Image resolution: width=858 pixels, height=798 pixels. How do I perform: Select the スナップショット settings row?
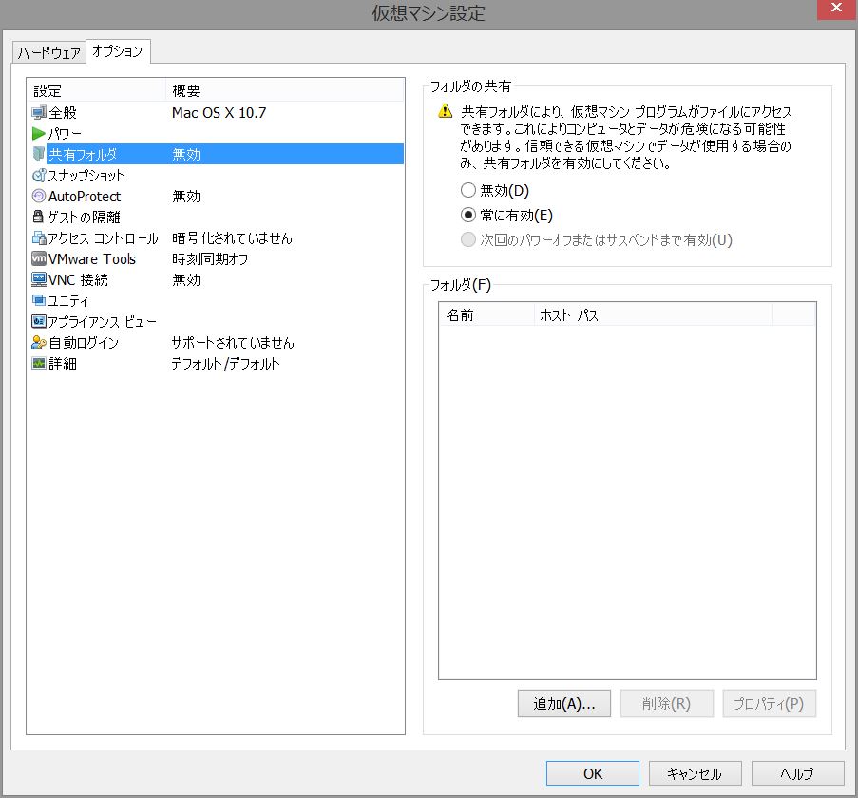pyautogui.click(x=216, y=175)
